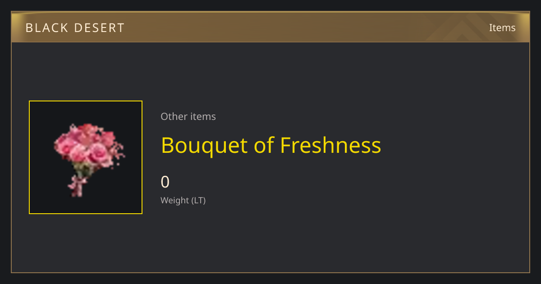Click the word BLACK in the header
The height and width of the screenshot is (284, 541).
tap(46, 28)
